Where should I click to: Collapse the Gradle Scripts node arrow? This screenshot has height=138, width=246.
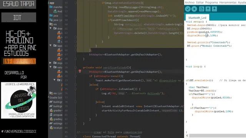click(49, 97)
